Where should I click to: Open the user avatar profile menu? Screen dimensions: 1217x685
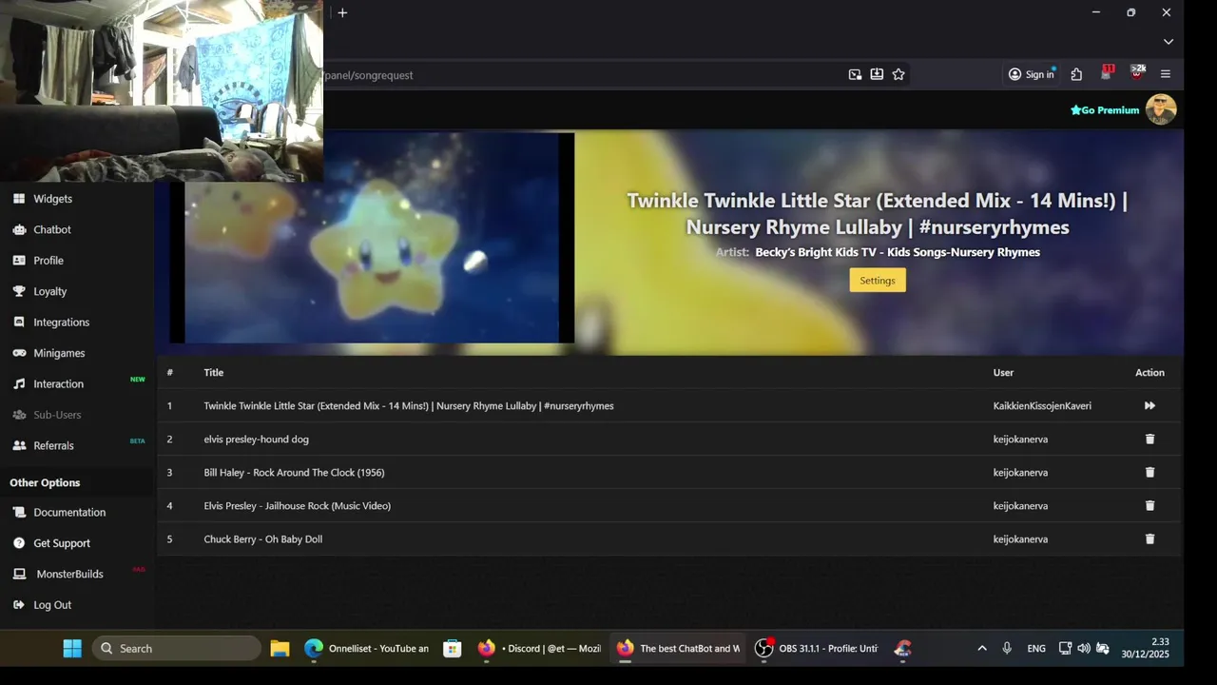(x=1161, y=109)
